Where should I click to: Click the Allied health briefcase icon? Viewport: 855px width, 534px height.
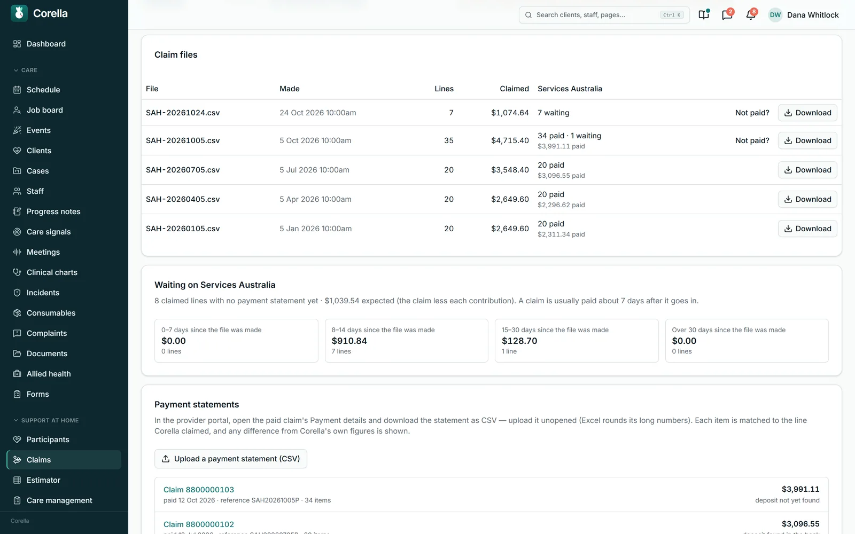pos(17,374)
